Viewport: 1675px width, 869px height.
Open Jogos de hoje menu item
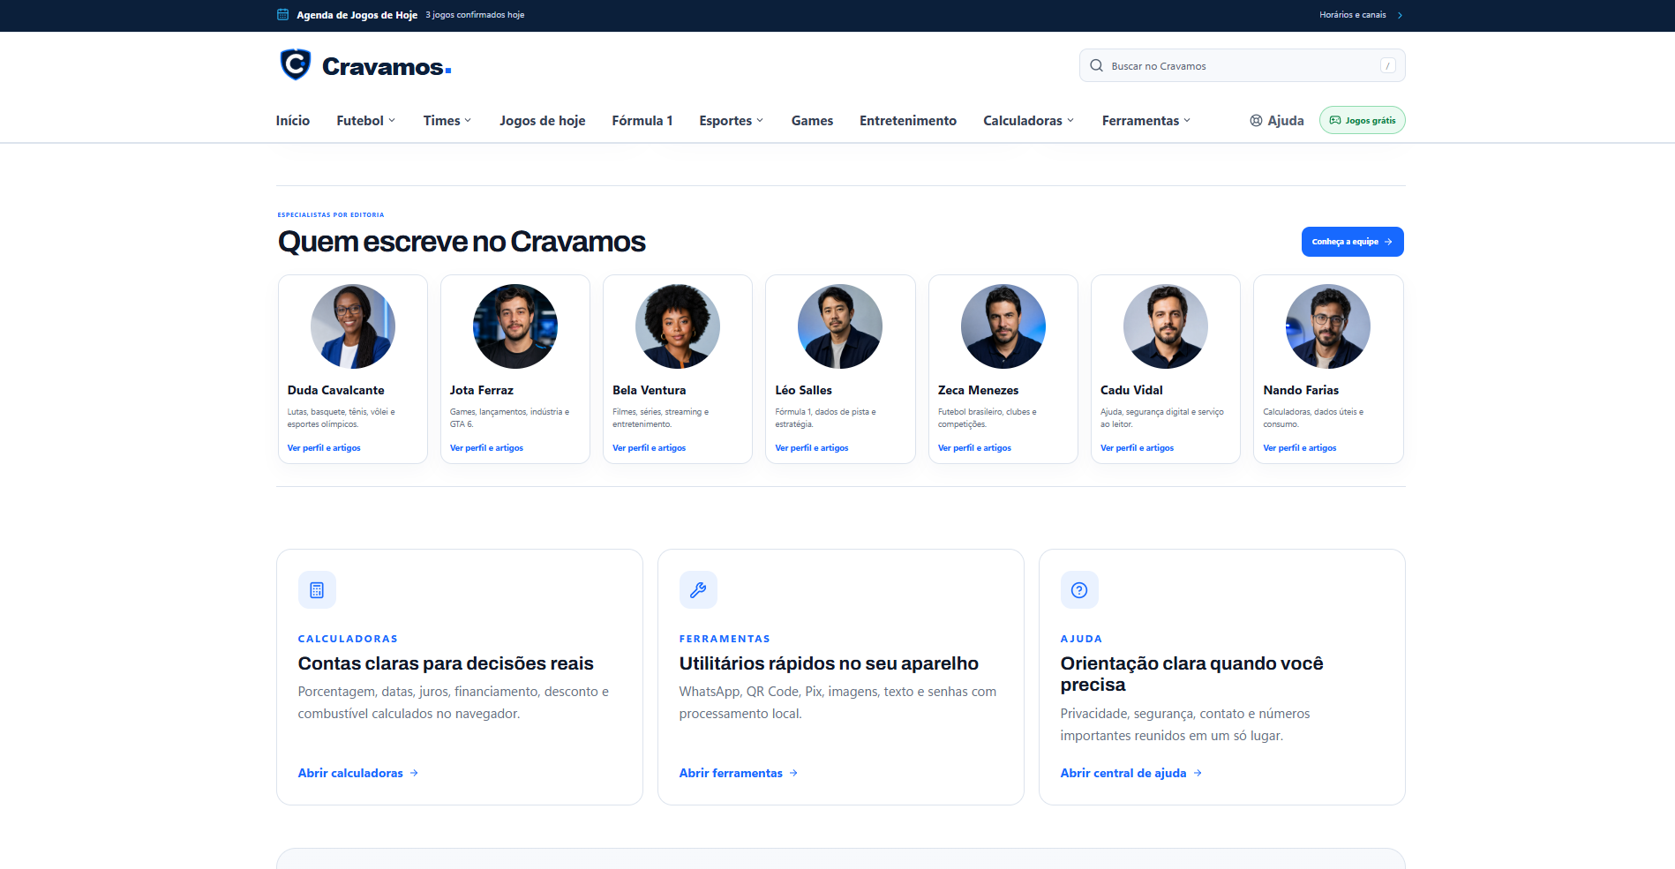[x=543, y=121]
